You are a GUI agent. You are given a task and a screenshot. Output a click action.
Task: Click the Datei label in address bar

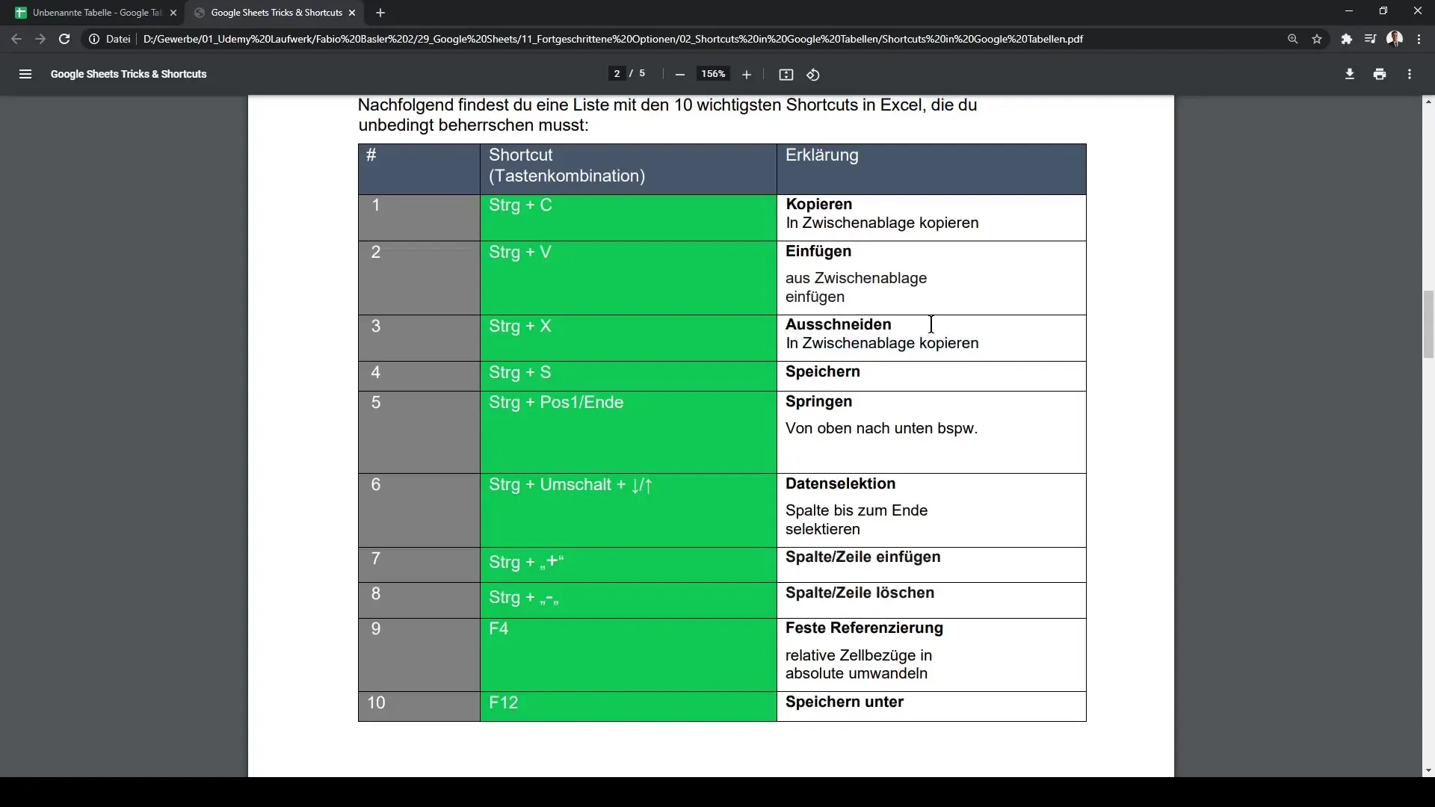[118, 39]
